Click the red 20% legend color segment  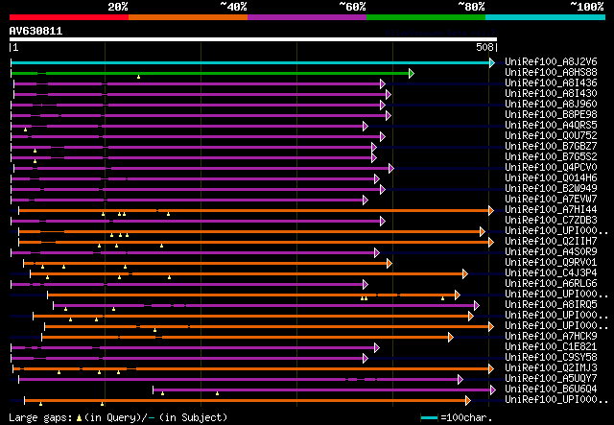tap(69, 17)
